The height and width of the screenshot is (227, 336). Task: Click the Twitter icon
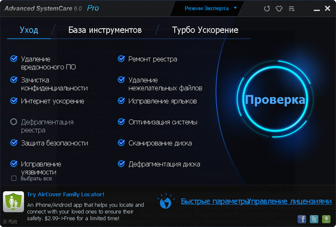point(314,219)
